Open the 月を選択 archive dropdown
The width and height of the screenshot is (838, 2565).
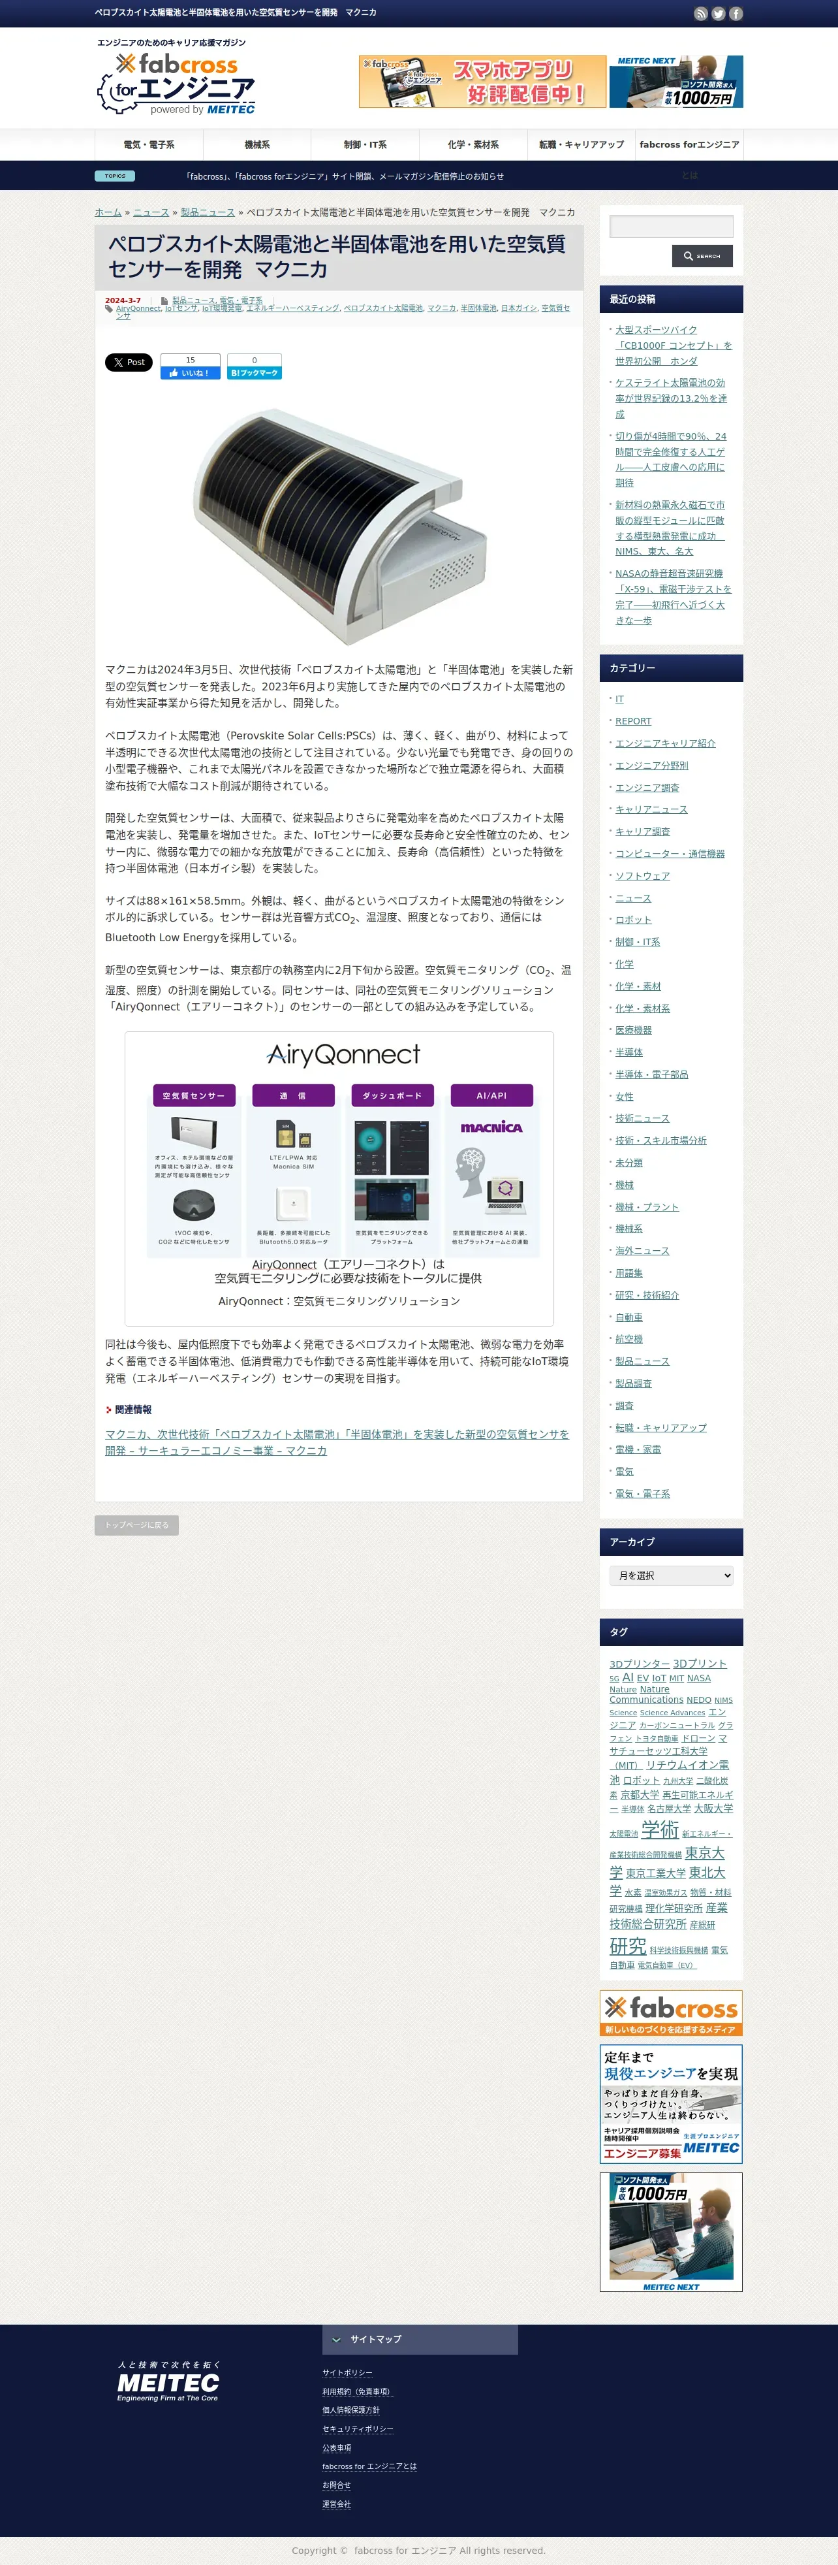(x=671, y=1575)
